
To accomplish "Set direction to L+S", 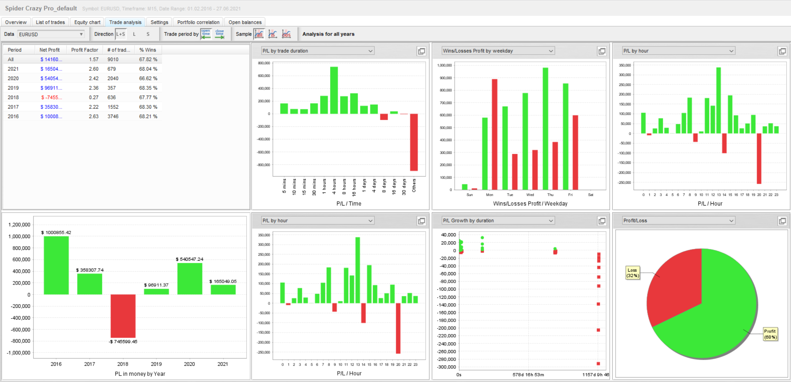I will (121, 34).
